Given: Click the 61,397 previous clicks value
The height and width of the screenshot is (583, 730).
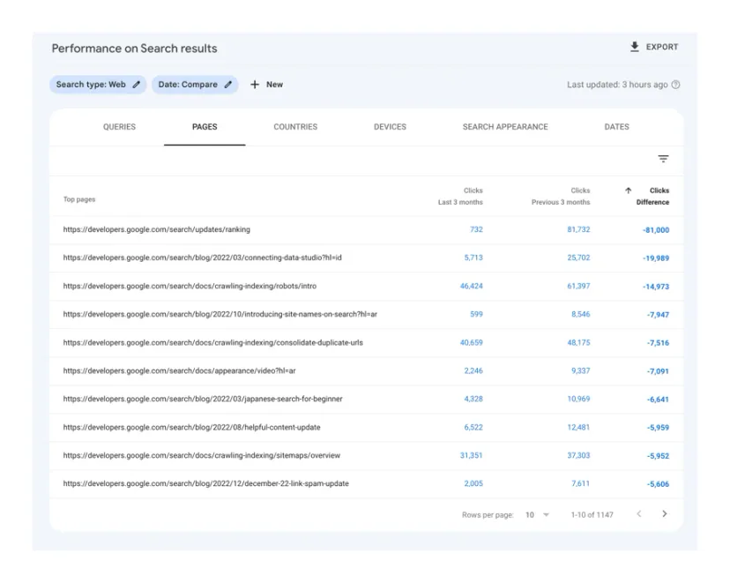Looking at the screenshot, I should point(578,287).
